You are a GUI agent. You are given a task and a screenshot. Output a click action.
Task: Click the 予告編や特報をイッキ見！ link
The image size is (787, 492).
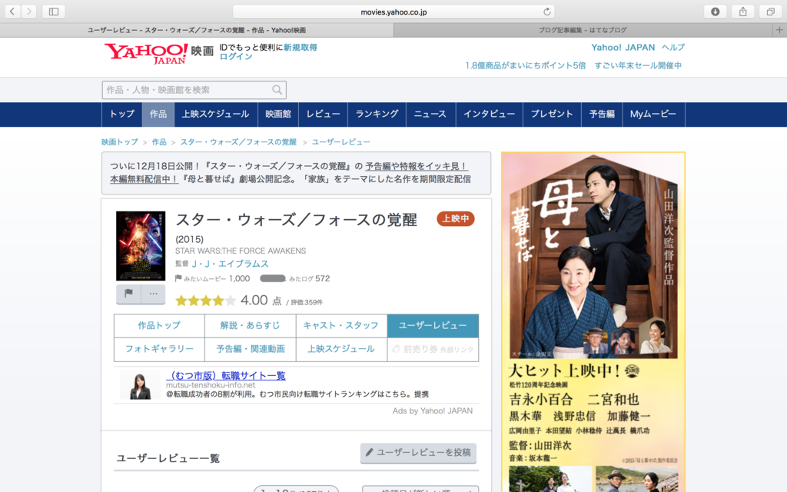click(416, 166)
